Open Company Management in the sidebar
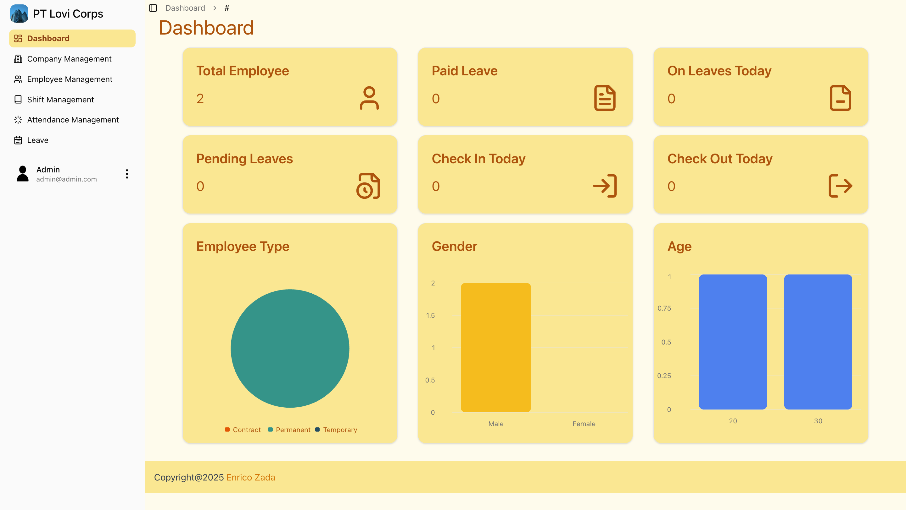 pos(69,59)
